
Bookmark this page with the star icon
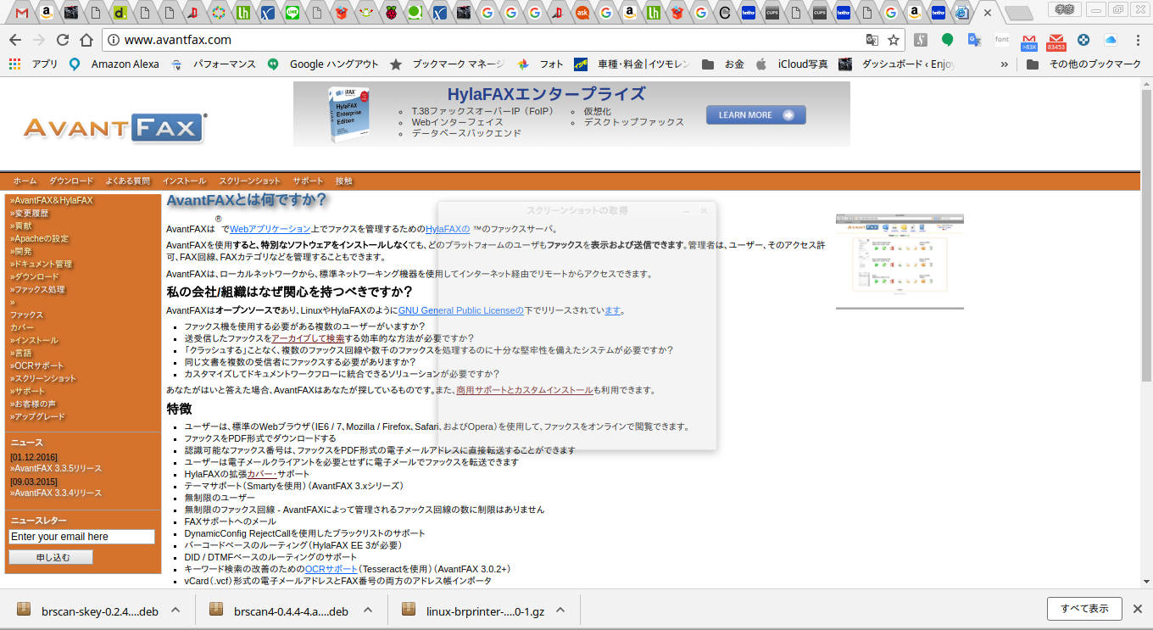[894, 40]
